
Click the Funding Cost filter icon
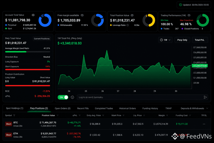(190, 116)
